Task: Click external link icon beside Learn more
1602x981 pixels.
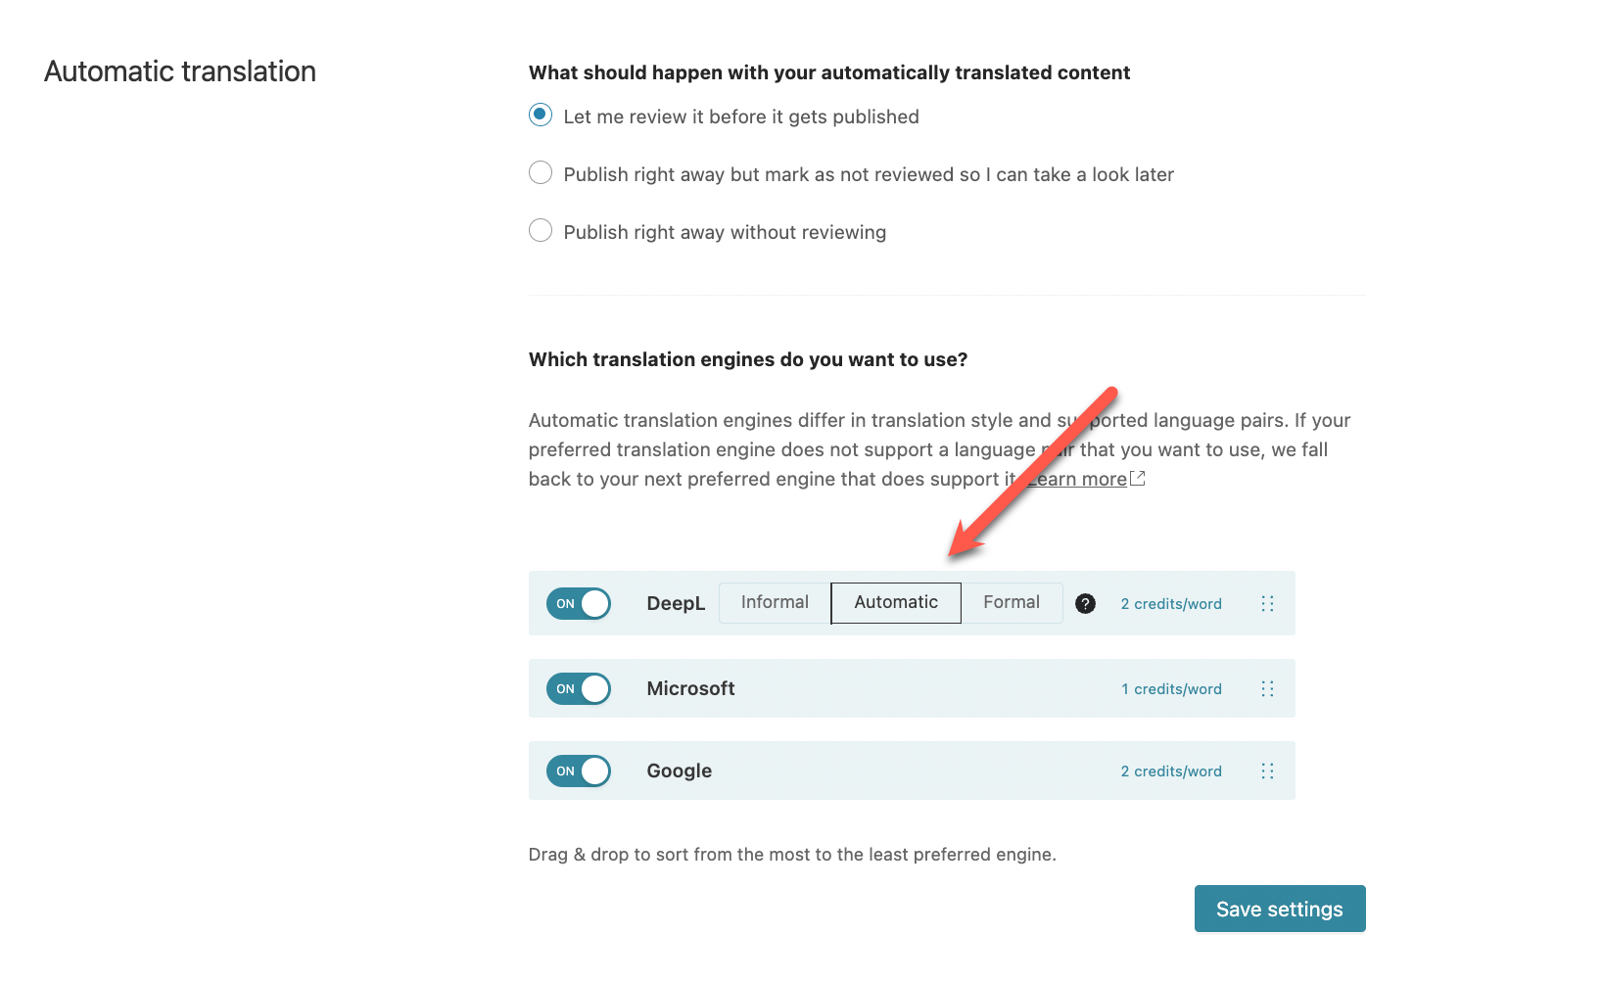Action: (x=1138, y=479)
